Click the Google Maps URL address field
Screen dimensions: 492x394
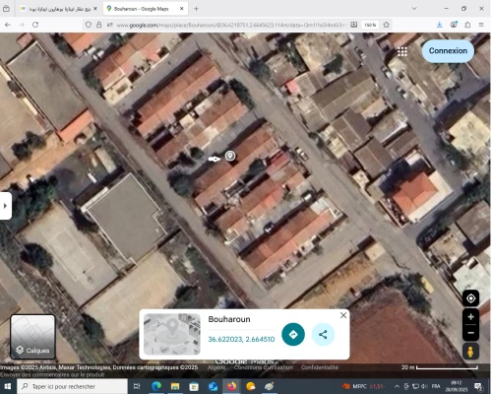(x=231, y=25)
